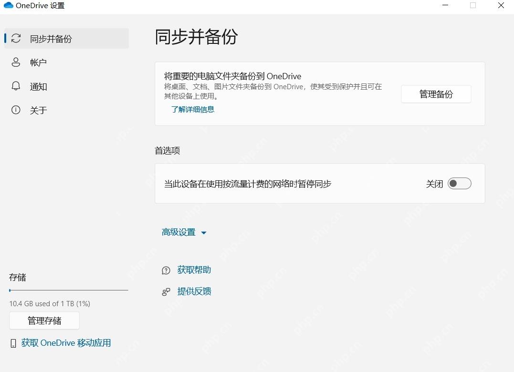Image resolution: width=514 pixels, height=372 pixels.
Task: Open the 同步并备份 settings page
Action: pos(66,38)
